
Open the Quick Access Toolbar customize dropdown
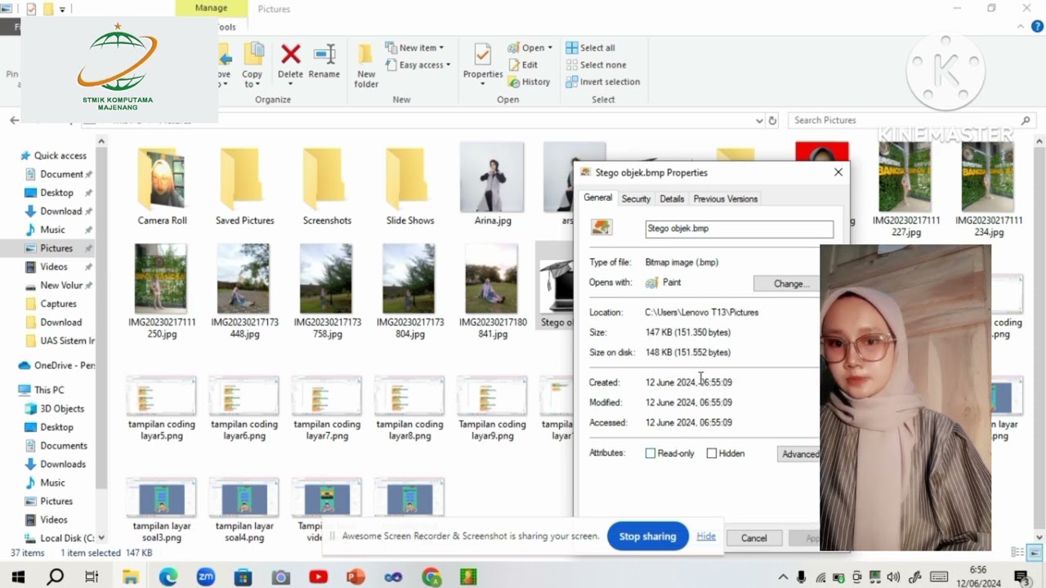[x=63, y=9]
